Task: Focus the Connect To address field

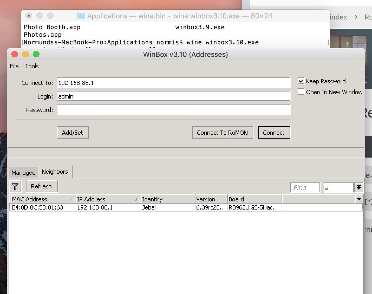Action: pyautogui.click(x=173, y=83)
